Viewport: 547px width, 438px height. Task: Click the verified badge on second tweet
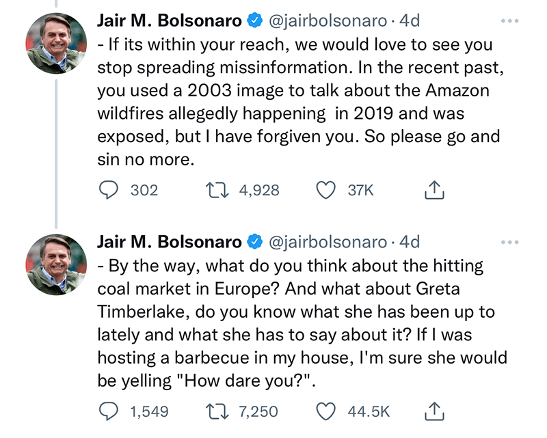[254, 242]
